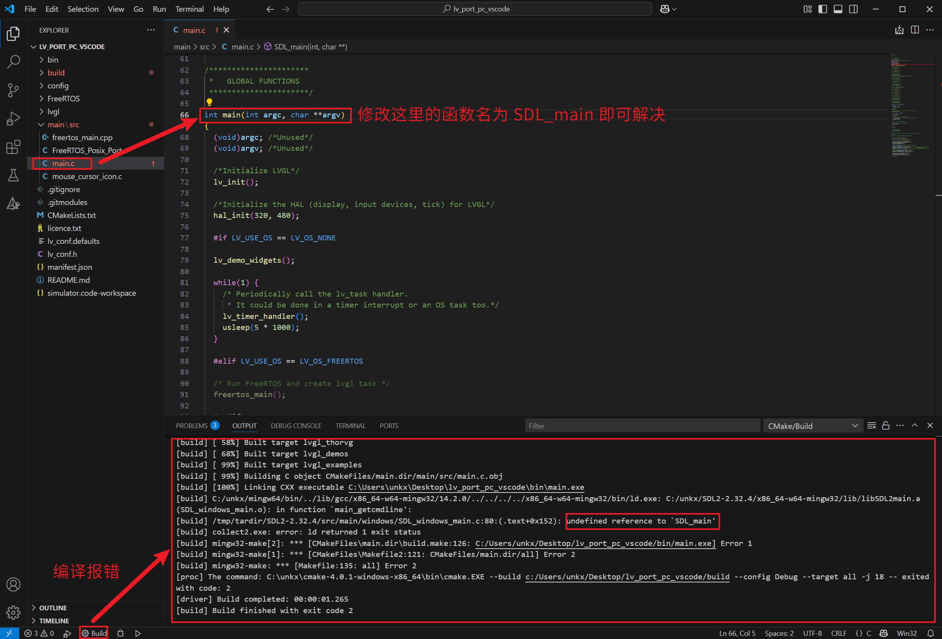Open Output panel more actions ellipsis

pos(900,425)
